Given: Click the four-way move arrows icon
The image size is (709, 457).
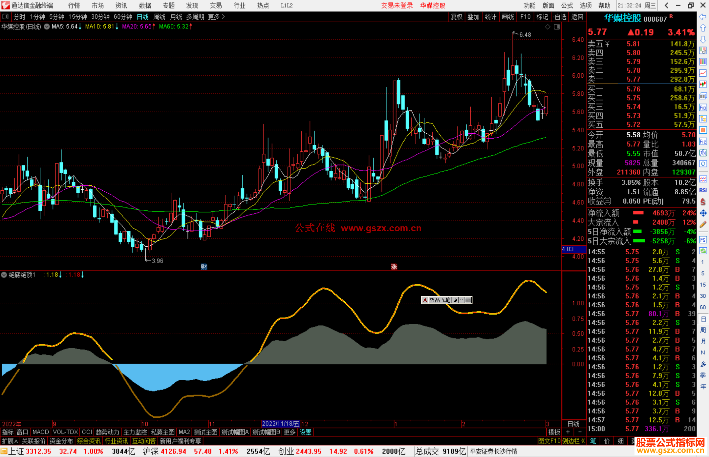Looking at the screenshot, I should pos(703,213).
